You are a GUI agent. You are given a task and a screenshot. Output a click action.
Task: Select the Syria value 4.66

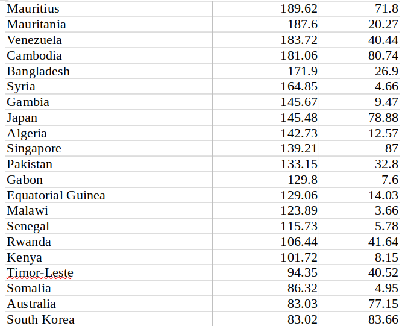tap(360, 86)
